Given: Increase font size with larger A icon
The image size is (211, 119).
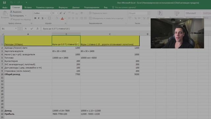Looking at the screenshot, I should click(61, 13).
